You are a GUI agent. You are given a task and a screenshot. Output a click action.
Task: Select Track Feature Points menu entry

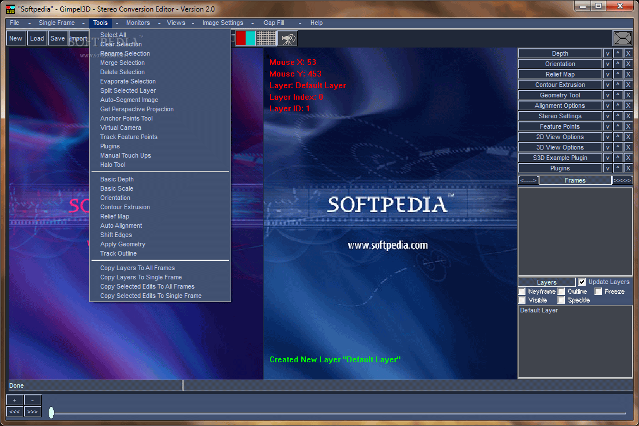tap(129, 137)
